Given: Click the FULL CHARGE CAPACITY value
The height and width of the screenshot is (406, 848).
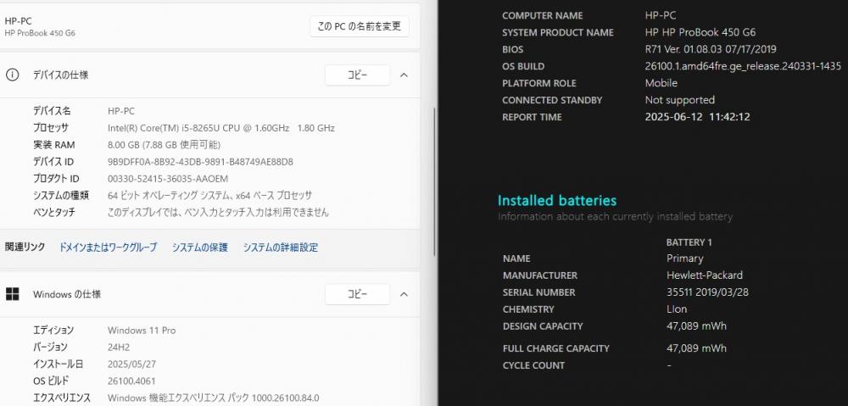Looking at the screenshot, I should pyautogui.click(x=696, y=348).
